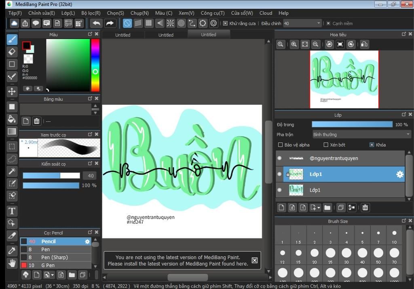Select the Magic Wand tool
The height and width of the screenshot is (289, 414).
point(12,171)
